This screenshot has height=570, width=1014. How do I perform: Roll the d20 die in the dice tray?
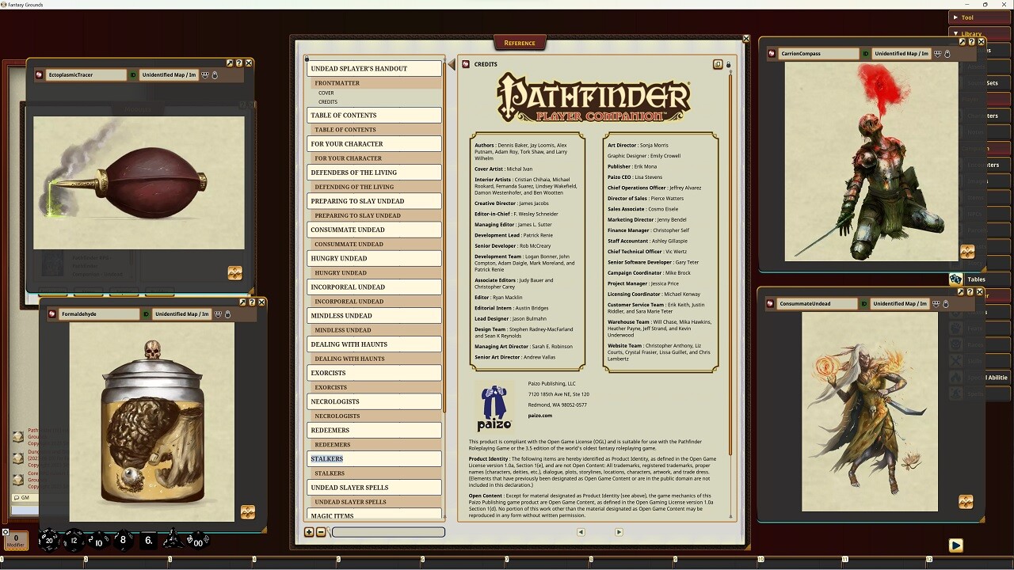point(49,540)
